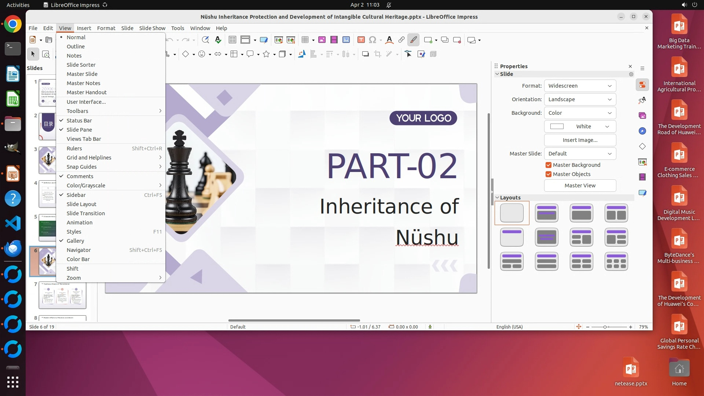Uncheck the Master Background checkbox
The width and height of the screenshot is (704, 396).
(x=549, y=165)
